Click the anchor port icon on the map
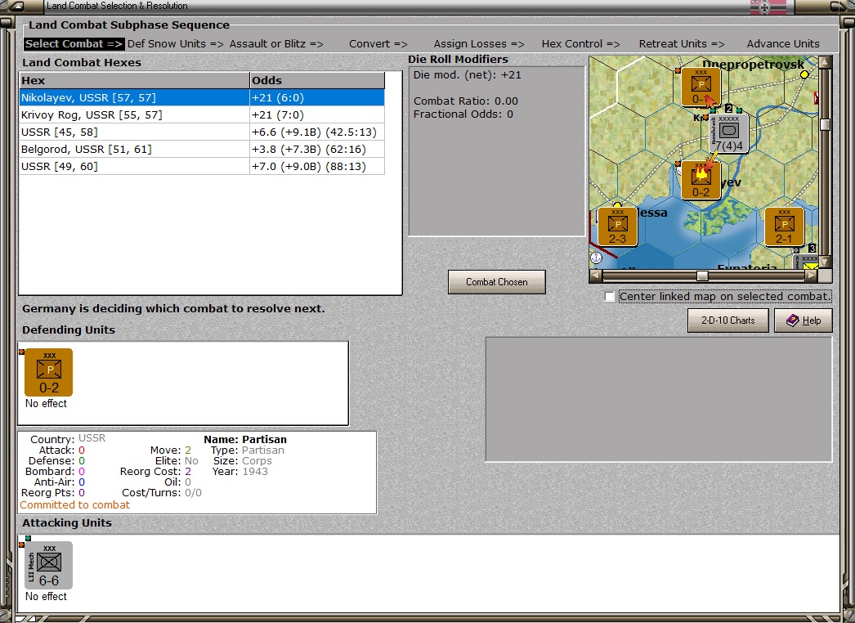 click(x=596, y=258)
